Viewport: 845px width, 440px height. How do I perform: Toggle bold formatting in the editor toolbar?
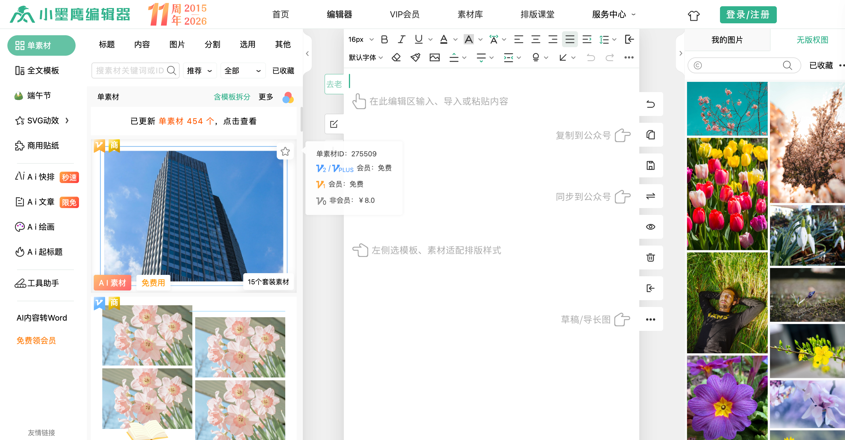coord(384,40)
